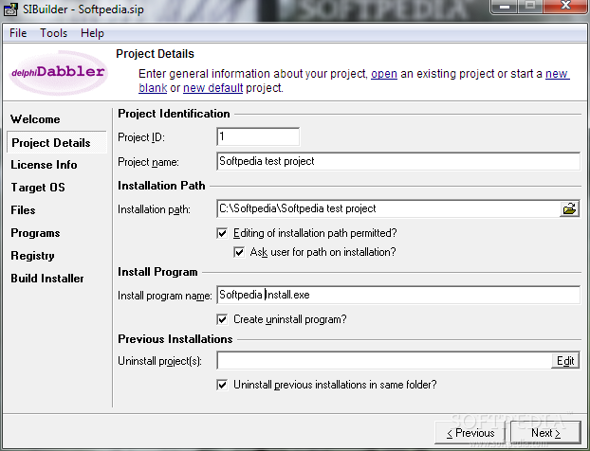Image resolution: width=590 pixels, height=451 pixels.
Task: Click the Uninstall project(s) field
Action: [x=384, y=361]
